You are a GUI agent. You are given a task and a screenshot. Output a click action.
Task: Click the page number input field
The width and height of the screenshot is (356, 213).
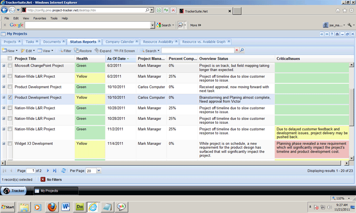31,170
